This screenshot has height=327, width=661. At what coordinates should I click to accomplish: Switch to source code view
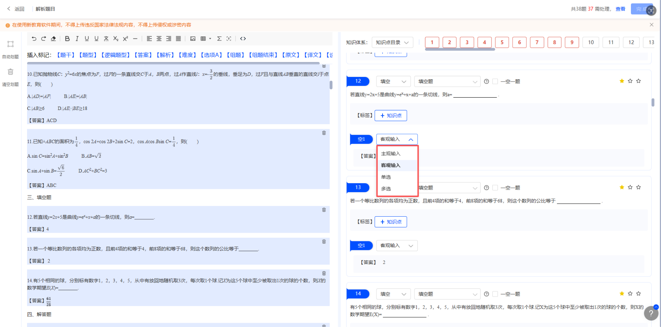[x=243, y=39]
